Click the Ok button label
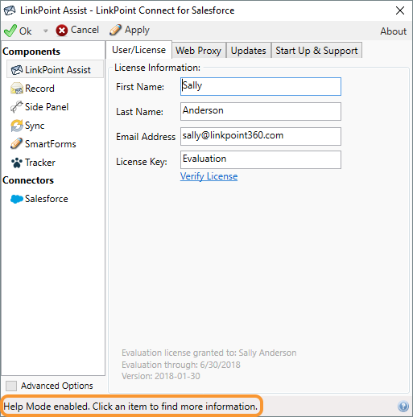This screenshot has width=413, height=417. click(x=26, y=31)
